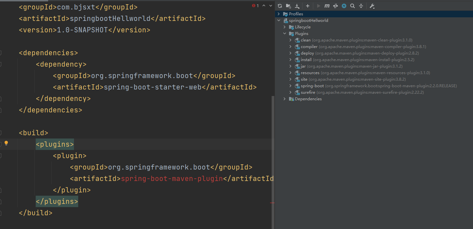Expand the Profiles node
This screenshot has width=473, height=229.
279,14
